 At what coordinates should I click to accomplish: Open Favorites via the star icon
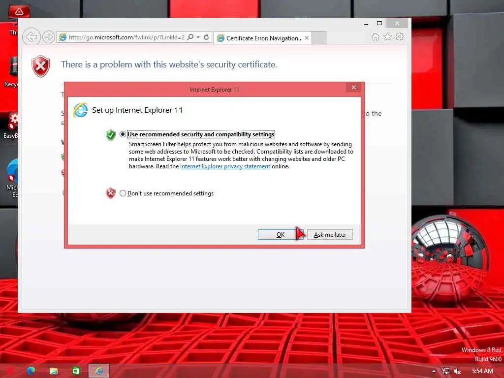click(x=388, y=36)
